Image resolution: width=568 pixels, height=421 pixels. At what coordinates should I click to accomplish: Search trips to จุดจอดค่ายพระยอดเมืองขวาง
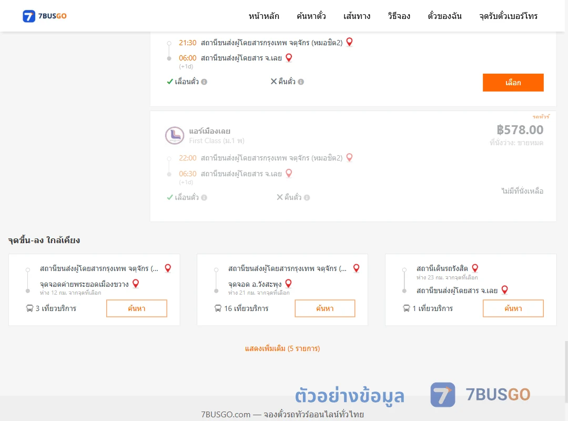pyautogui.click(x=137, y=308)
